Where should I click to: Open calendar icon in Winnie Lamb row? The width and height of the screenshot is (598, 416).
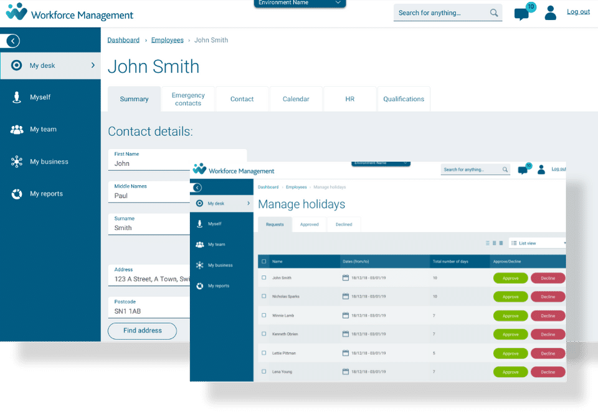(346, 315)
